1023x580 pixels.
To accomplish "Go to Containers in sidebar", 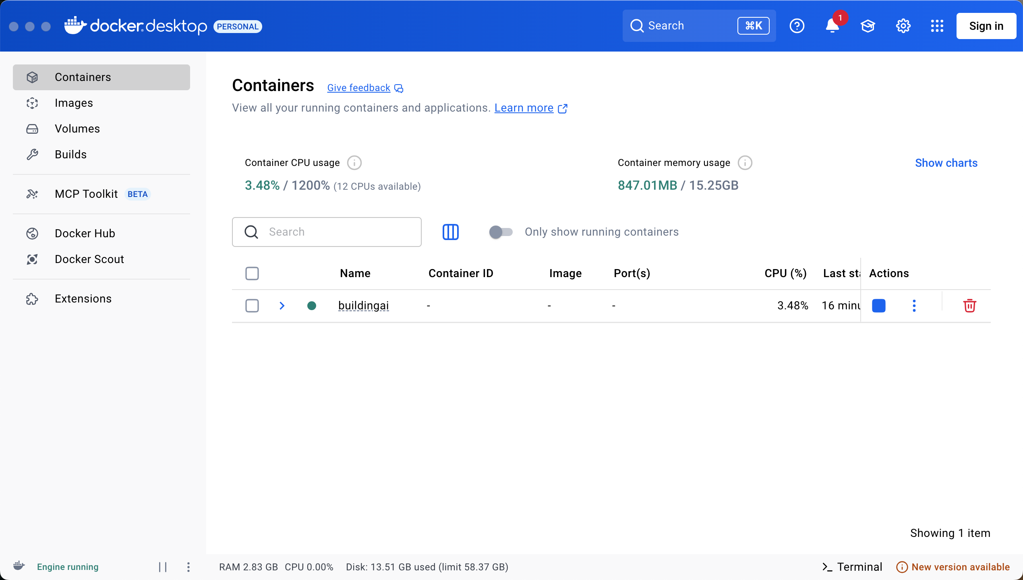I will click(101, 77).
